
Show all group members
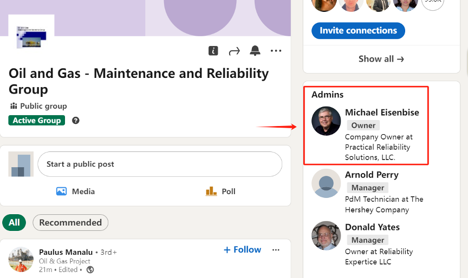click(381, 59)
